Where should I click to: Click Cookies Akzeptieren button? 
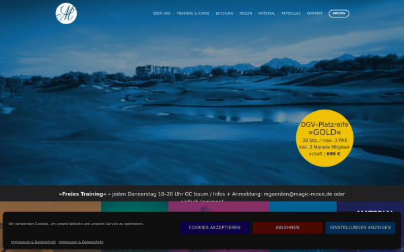[215, 228]
